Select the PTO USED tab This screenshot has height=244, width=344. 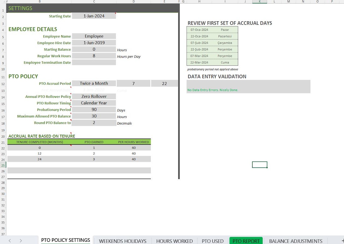point(212,240)
